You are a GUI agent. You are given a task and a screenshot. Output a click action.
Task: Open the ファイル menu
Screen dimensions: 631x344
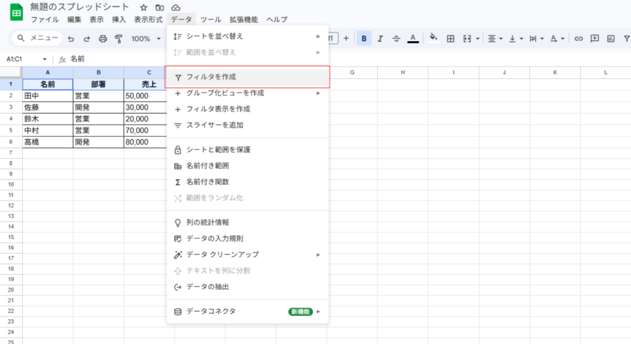tap(44, 19)
